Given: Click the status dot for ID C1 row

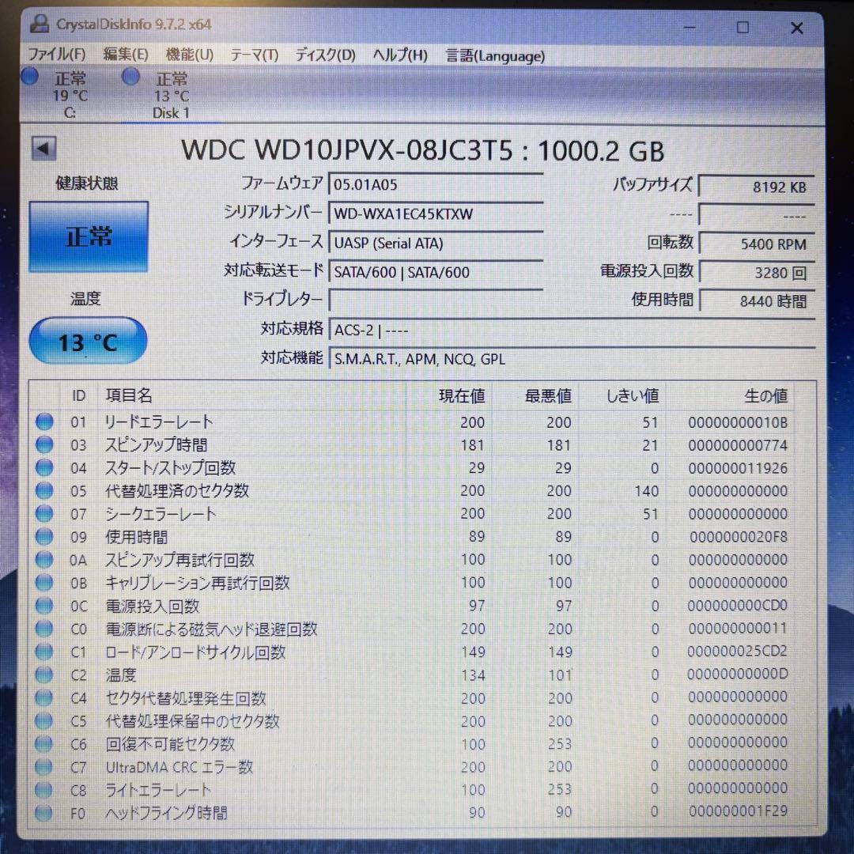Looking at the screenshot, I should tap(44, 652).
